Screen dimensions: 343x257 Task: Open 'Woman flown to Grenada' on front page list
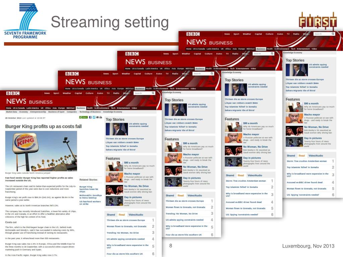click(x=126, y=227)
